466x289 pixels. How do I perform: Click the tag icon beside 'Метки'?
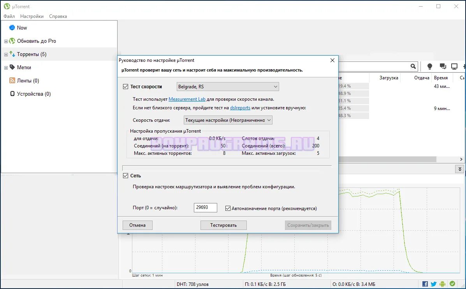point(12,67)
